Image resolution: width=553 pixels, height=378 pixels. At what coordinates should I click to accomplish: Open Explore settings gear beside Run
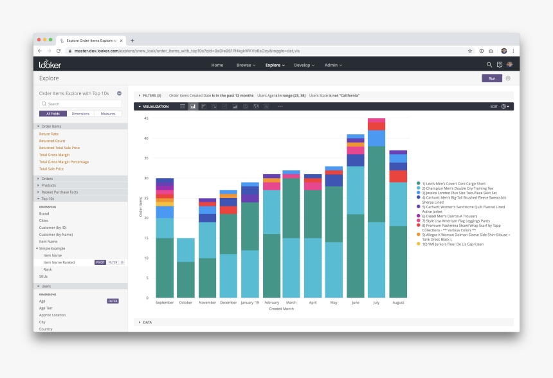pos(508,78)
